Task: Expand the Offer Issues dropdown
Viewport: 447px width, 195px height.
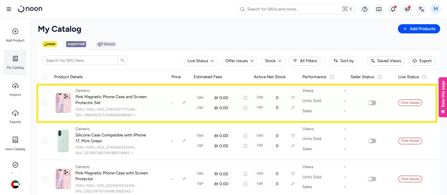Action: coord(239,61)
